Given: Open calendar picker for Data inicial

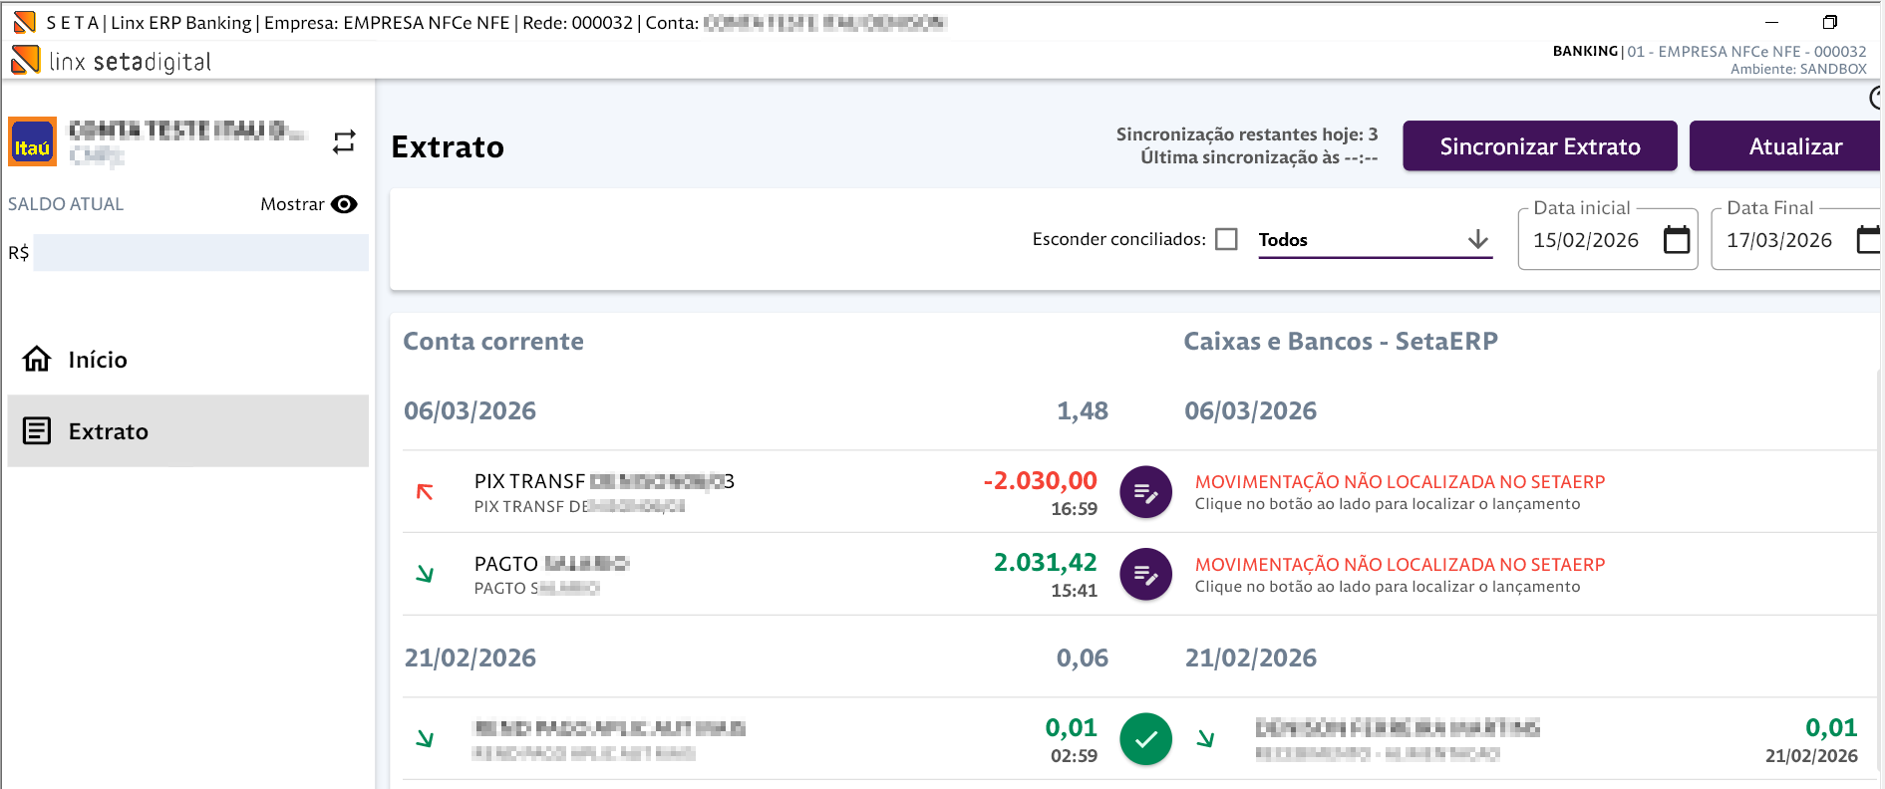Looking at the screenshot, I should point(1677,240).
